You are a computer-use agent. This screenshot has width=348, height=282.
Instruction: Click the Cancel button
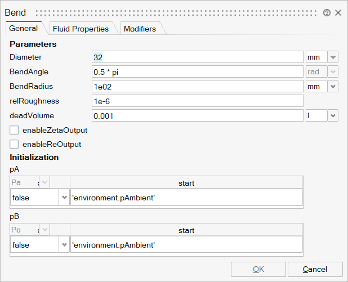315,269
